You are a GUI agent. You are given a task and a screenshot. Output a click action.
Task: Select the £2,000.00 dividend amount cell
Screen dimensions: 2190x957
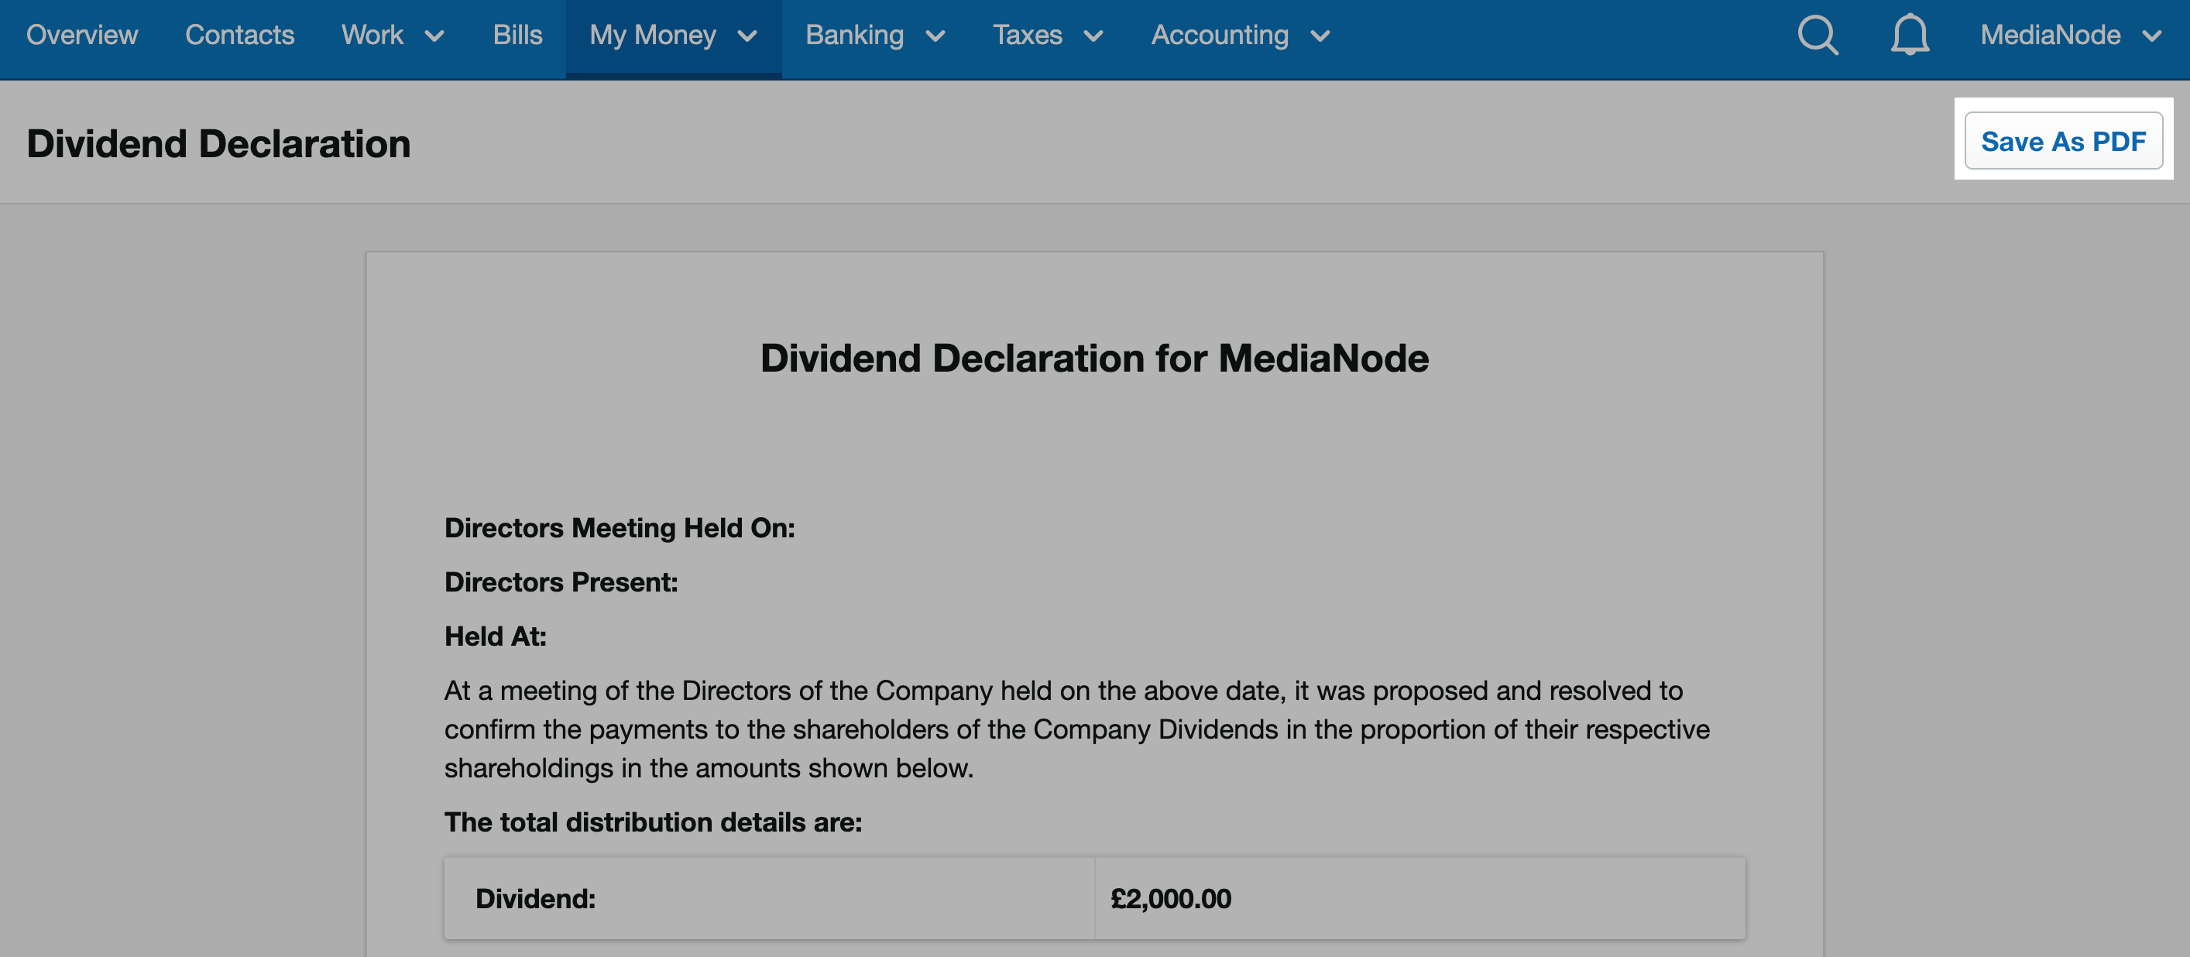click(x=1172, y=898)
